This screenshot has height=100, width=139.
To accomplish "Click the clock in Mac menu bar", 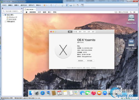I will coord(123,12).
